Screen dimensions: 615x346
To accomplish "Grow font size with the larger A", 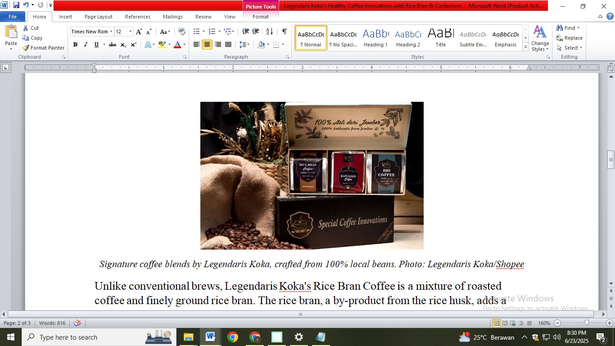I will click(x=139, y=32).
